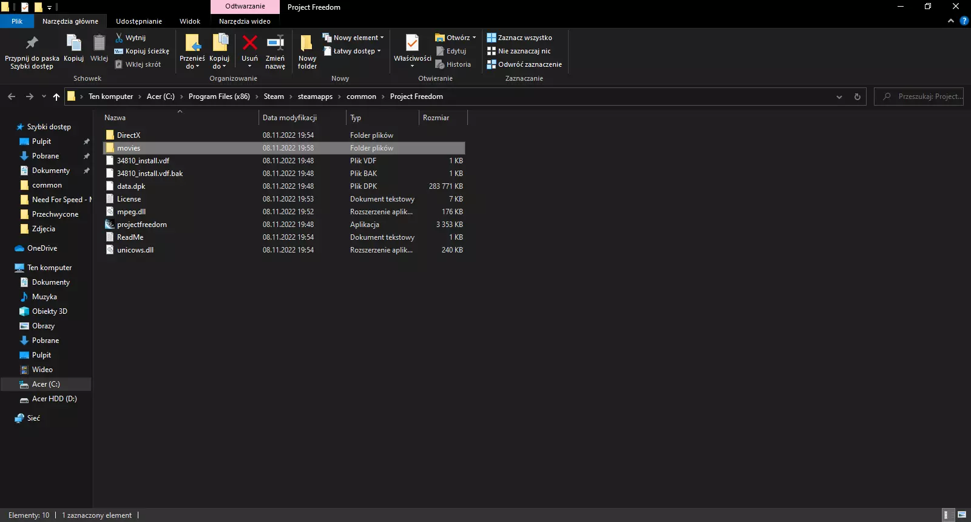The width and height of the screenshot is (971, 522).
Task: Refresh the current folder view
Action: tap(858, 97)
